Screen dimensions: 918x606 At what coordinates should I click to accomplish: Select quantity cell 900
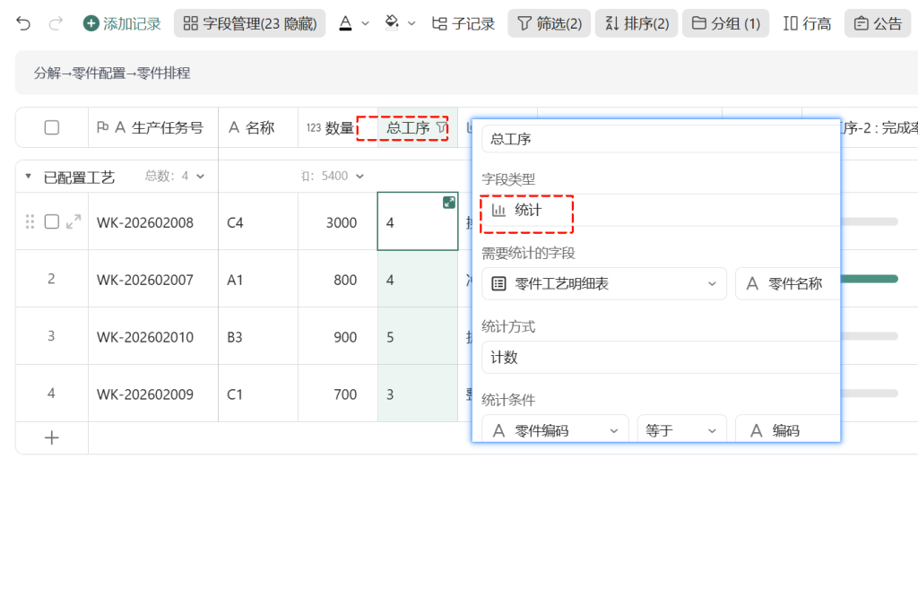pos(338,337)
